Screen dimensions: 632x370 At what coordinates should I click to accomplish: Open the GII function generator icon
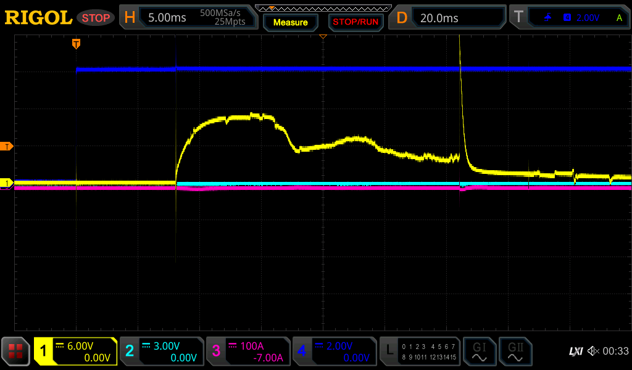pyautogui.click(x=515, y=351)
